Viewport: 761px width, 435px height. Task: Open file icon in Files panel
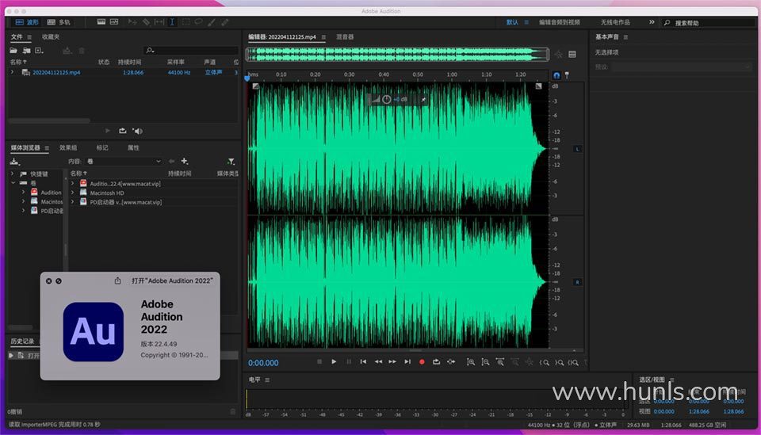pos(13,51)
